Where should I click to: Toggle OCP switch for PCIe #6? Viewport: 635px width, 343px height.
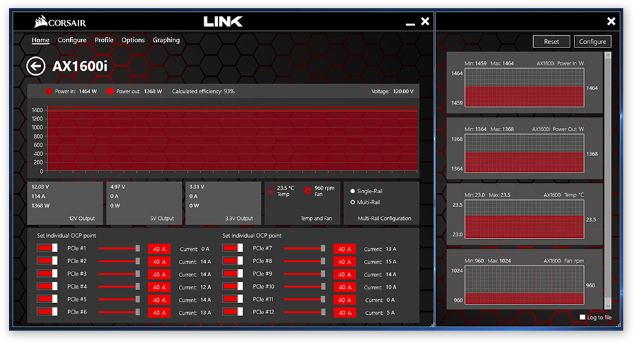(47, 312)
